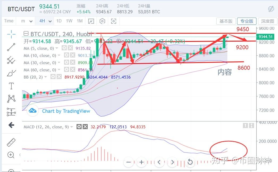Remove the MA (60, close, 0) indicator
Image resolution: width=278 pixels, height=172 pixels.
73,69
